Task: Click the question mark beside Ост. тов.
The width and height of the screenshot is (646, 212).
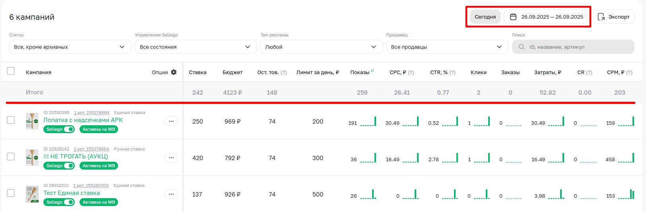Action: pyautogui.click(x=283, y=73)
